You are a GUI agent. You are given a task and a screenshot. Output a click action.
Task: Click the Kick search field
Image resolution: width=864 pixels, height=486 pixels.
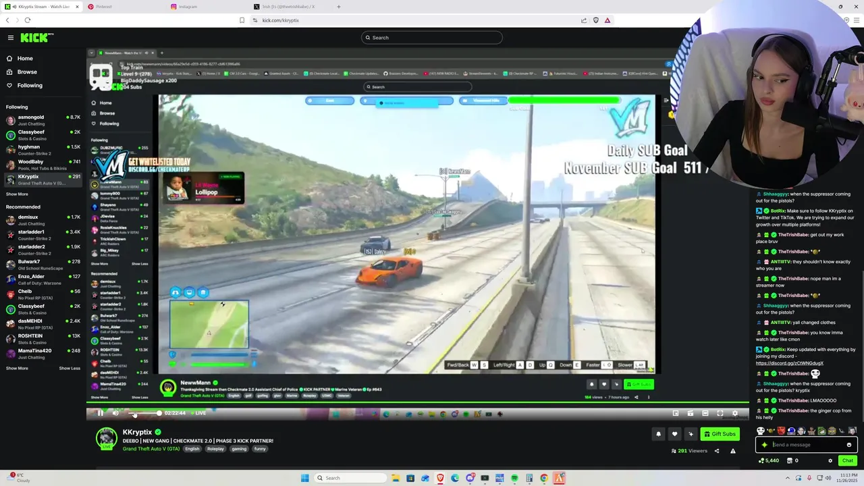432,38
